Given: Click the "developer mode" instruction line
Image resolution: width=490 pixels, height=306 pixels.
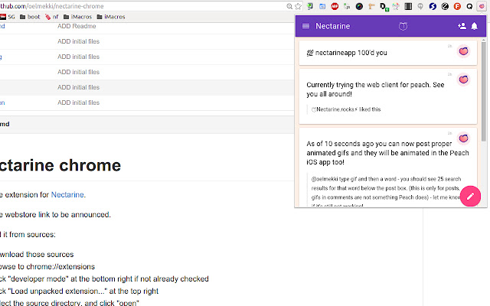Looking at the screenshot, I should (x=104, y=278).
